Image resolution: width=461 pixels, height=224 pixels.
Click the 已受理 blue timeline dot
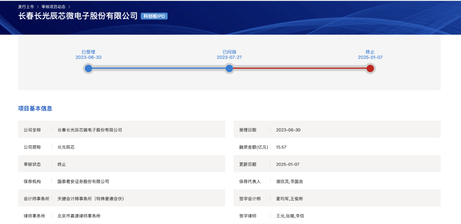(88, 68)
